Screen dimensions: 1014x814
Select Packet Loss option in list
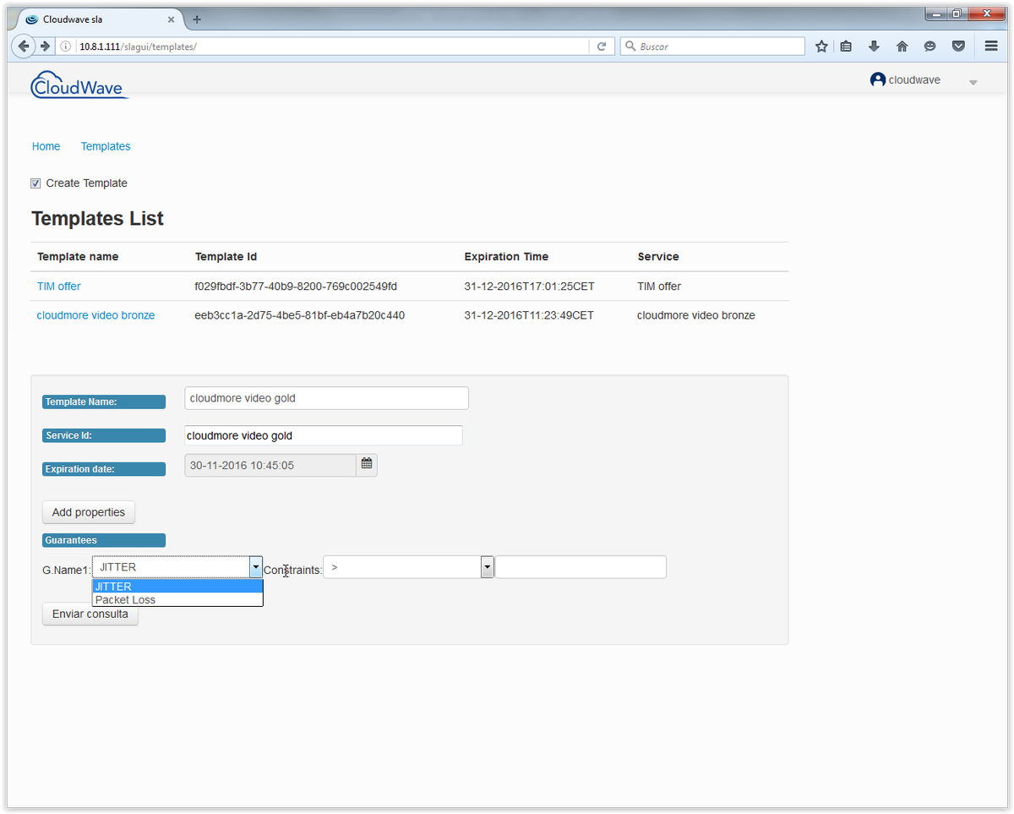[x=177, y=600]
